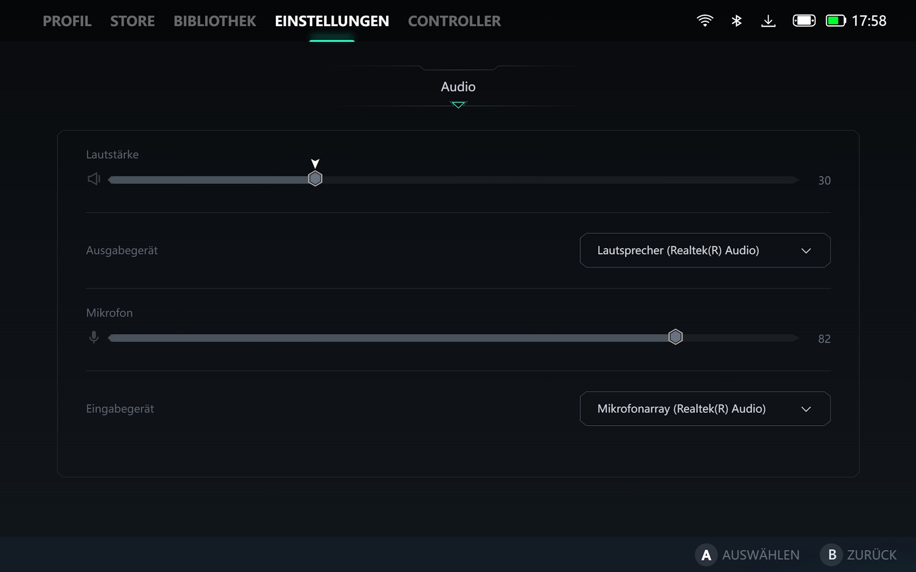
Task: Click the Lautstärke slider handle
Action: click(315, 179)
